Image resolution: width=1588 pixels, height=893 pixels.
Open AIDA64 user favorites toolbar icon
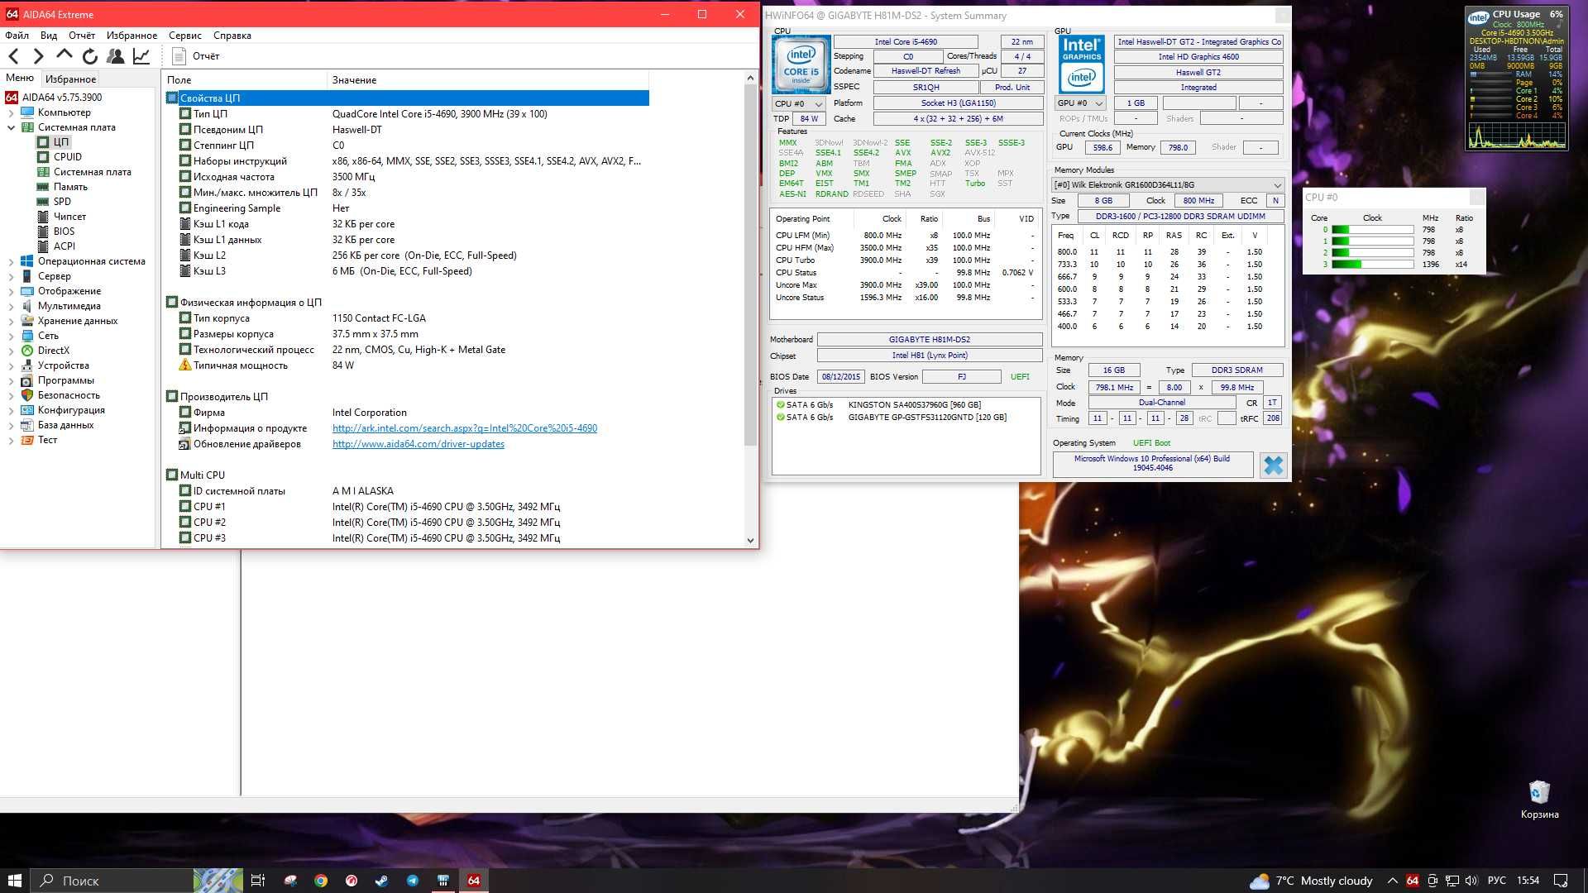tap(116, 56)
